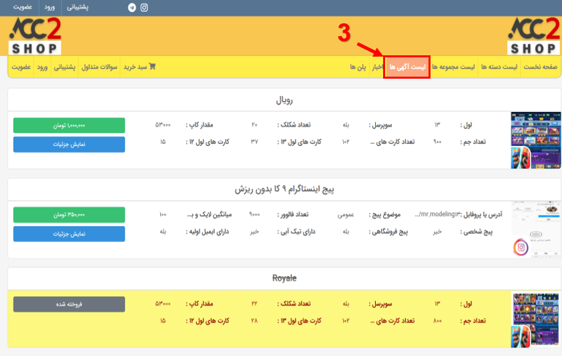The width and height of the screenshot is (562, 356).
Task: Click the پیج فروشگاهی label
Action: point(388,232)
